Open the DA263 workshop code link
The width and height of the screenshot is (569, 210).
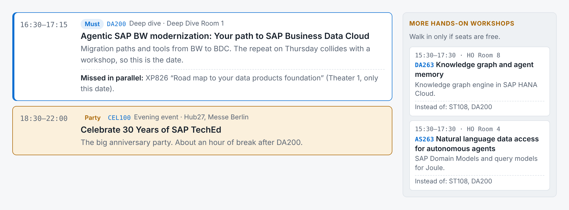click(424, 65)
